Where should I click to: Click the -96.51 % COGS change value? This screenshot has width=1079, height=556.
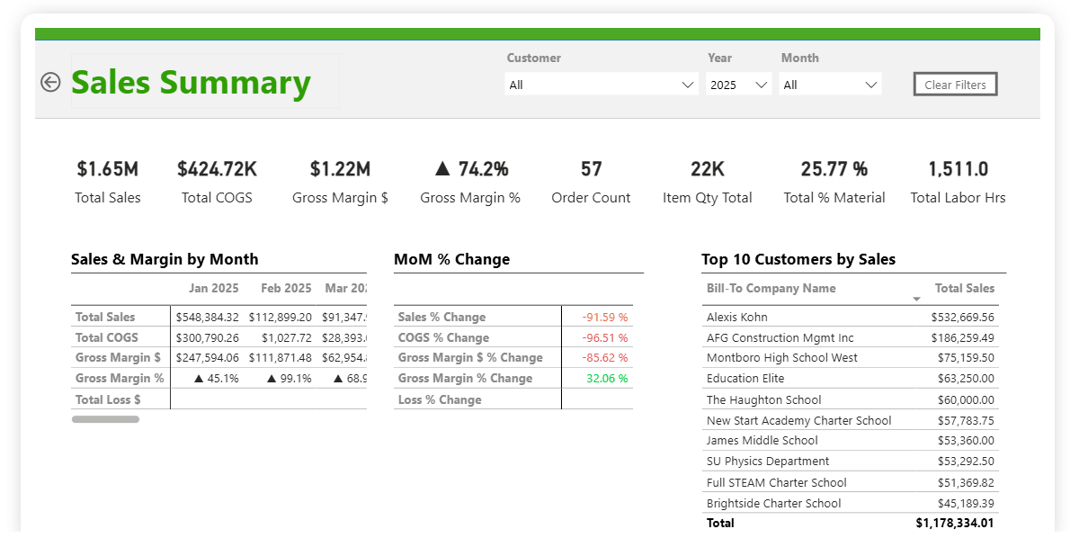[605, 337]
